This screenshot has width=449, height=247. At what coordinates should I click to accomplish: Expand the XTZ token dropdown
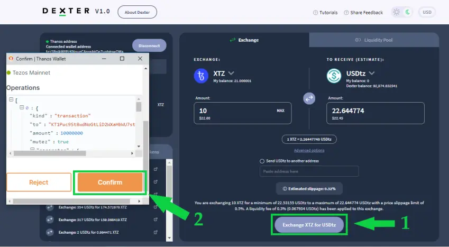(231, 74)
